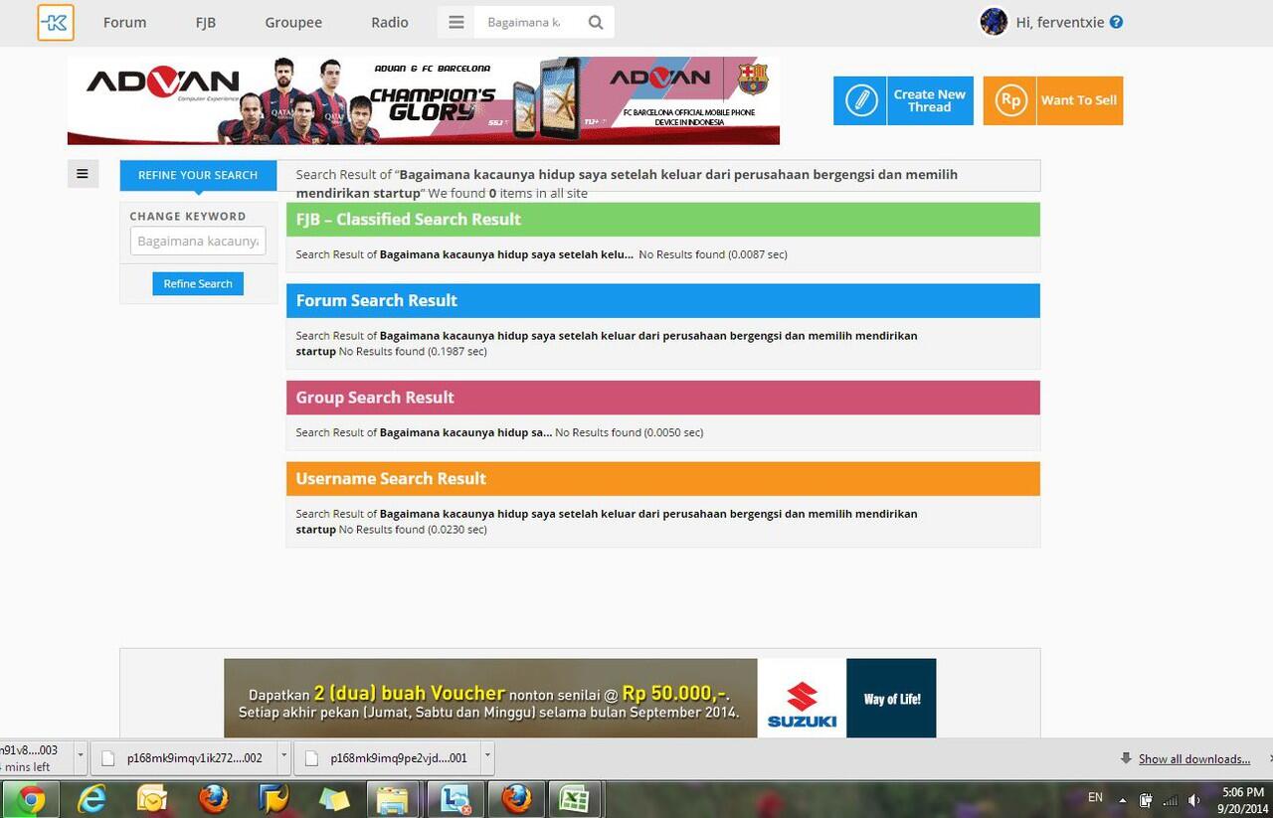
Task: Open the Firefox icon next to Outlook
Action: (213, 798)
